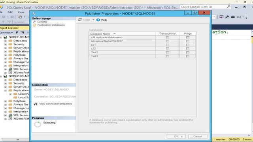253x142 pixels.
Task: Open the Edit menu in SSMS
Action: (10, 12)
